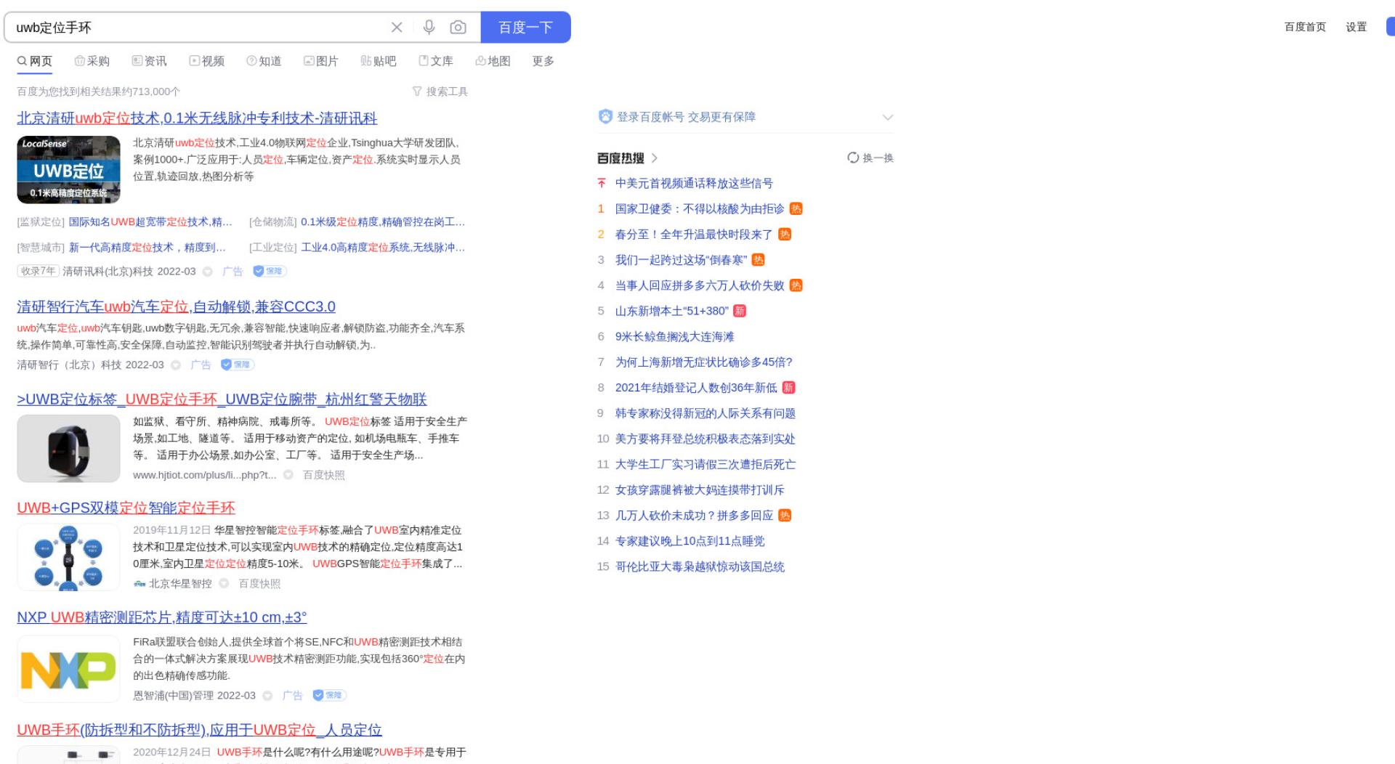Click the 保障 badge under 清研智行 result
1395x764 pixels.
(x=238, y=365)
